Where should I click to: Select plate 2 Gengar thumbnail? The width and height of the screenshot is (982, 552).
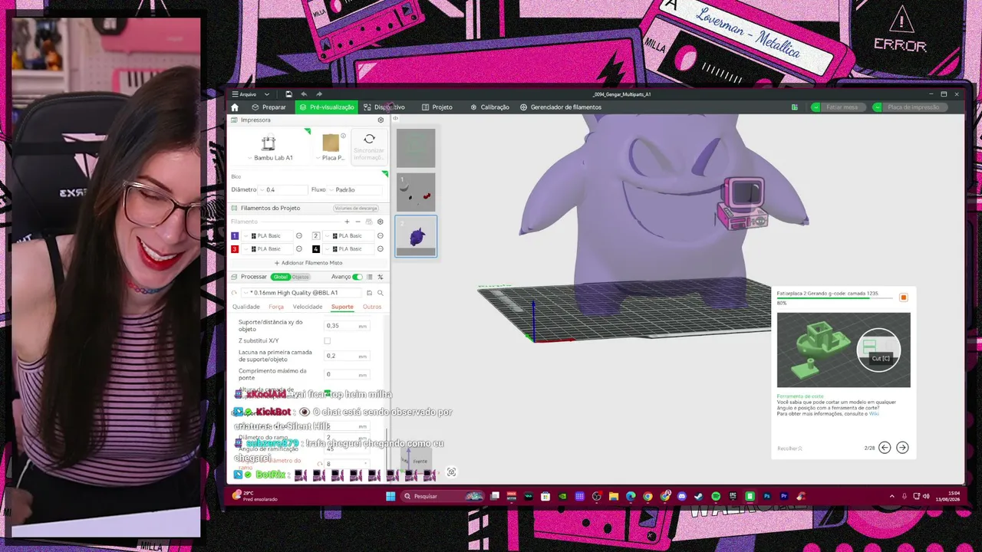[x=416, y=236]
